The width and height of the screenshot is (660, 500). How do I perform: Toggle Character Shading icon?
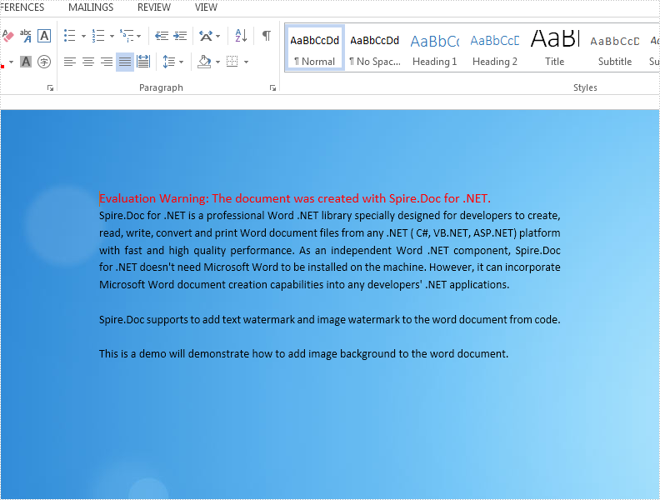[26, 62]
